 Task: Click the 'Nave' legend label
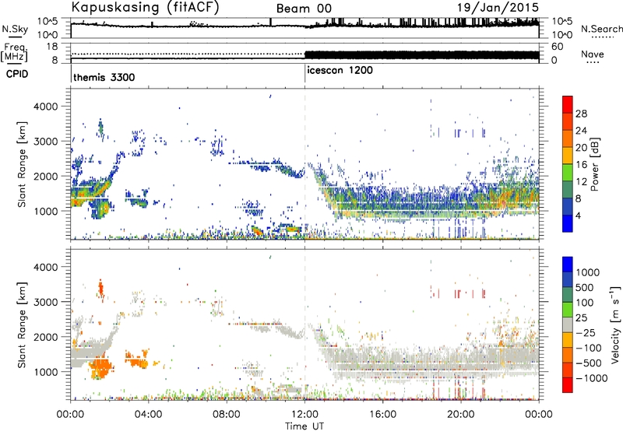[x=593, y=54]
